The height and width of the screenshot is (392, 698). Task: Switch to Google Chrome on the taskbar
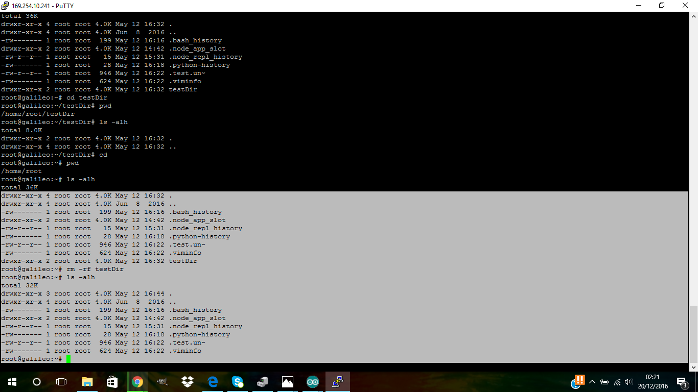coord(137,382)
